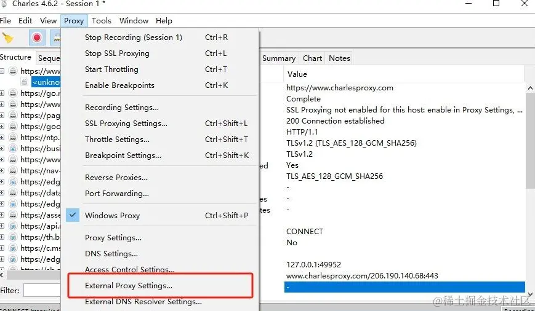Expand the https://ntp tree node
Screen dimensions: 535x311
(x=2, y=137)
